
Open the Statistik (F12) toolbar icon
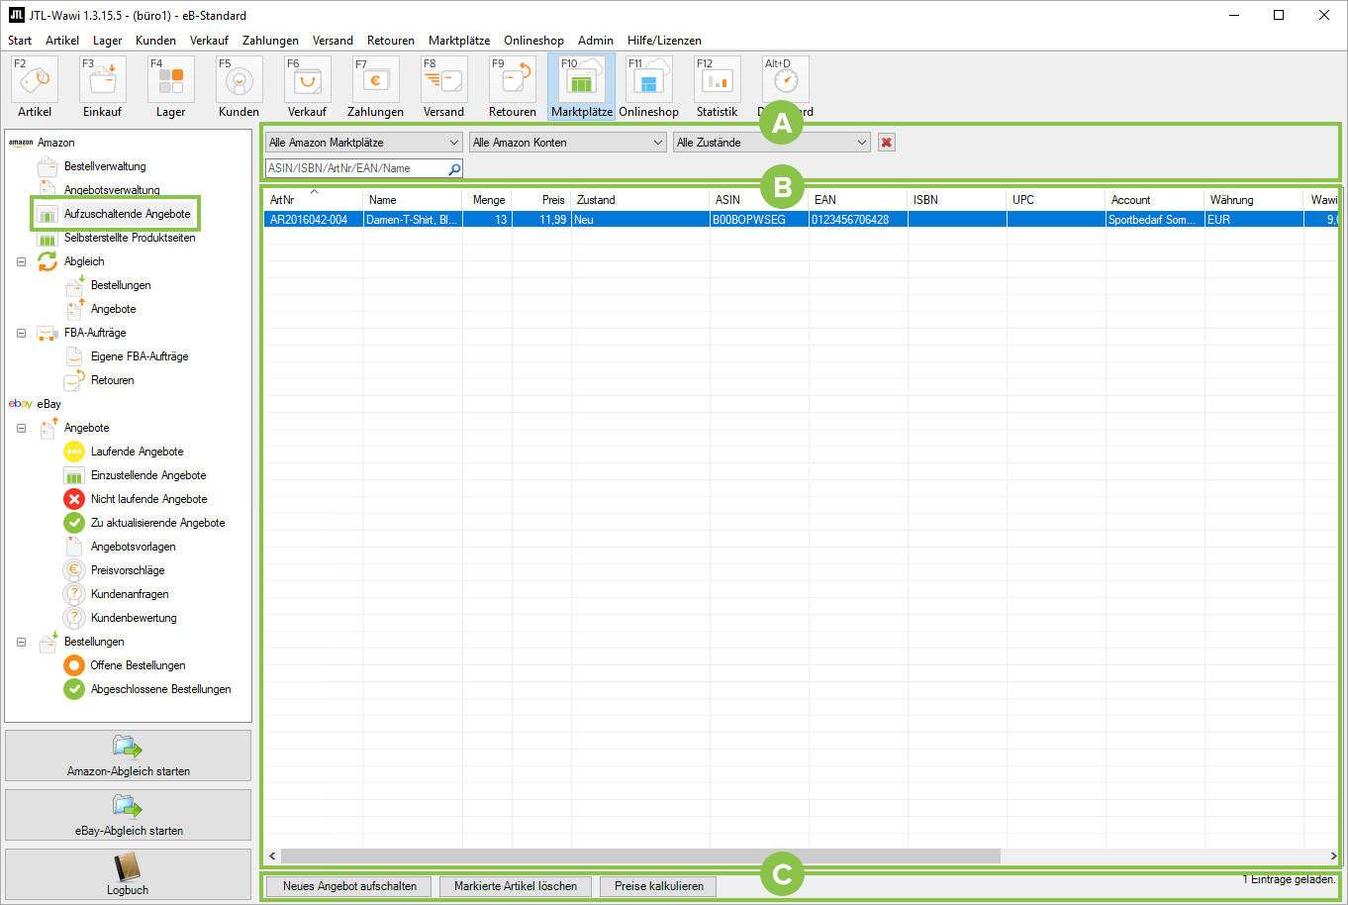coord(718,80)
